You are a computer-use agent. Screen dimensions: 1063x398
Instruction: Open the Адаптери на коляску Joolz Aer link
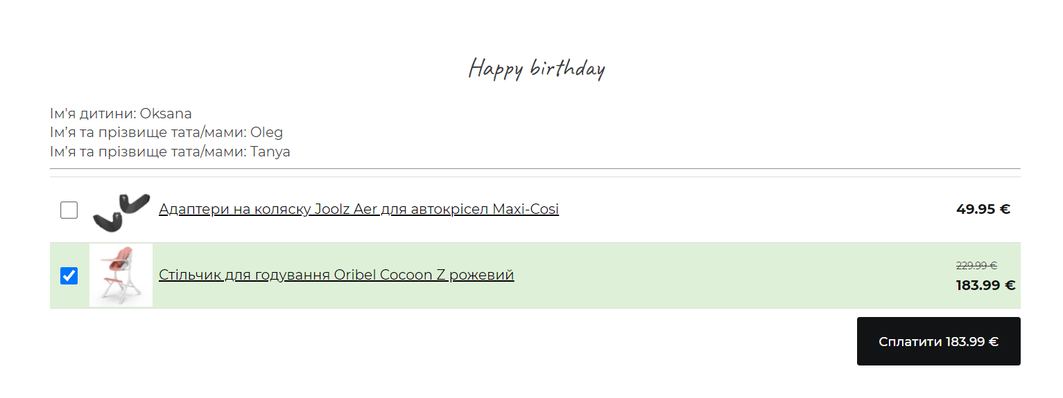click(x=358, y=209)
